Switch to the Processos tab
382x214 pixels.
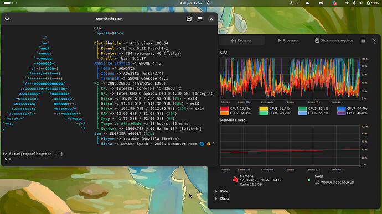coord(288,40)
